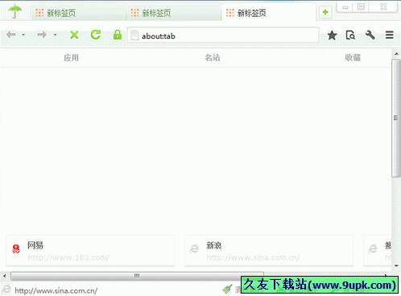Stop loading with the green X icon
This screenshot has height=296, width=401.
pos(74,35)
